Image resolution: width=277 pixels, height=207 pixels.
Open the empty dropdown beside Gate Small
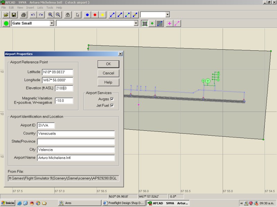click(136, 23)
